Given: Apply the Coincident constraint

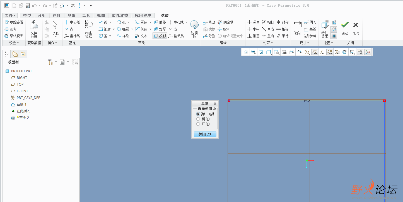Looking at the screenshot, I should click(268, 36).
